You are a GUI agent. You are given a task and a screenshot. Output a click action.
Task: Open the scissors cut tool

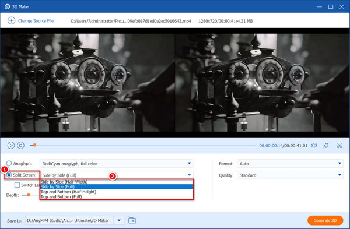(x=339, y=145)
